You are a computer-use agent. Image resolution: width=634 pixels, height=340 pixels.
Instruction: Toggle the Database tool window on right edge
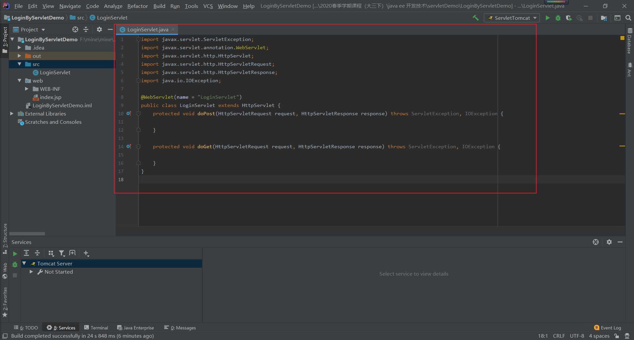coord(630,41)
